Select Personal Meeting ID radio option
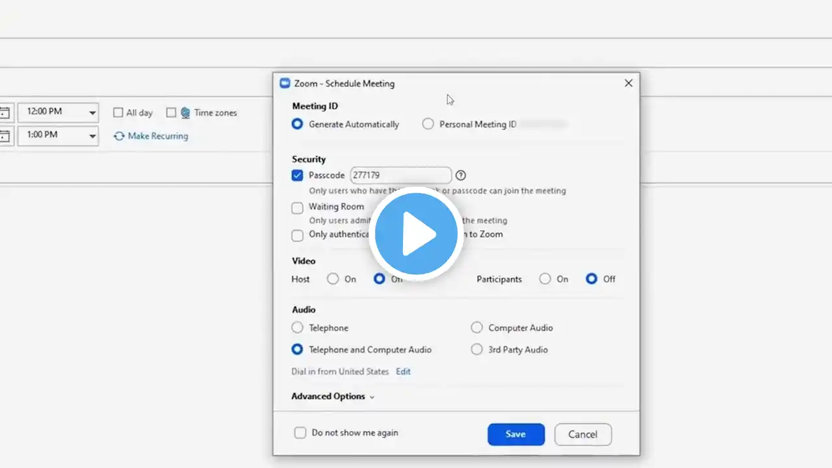832x468 pixels. [x=428, y=124]
